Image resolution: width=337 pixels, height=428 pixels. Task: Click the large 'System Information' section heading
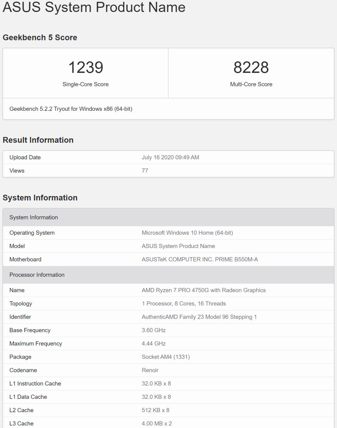[40, 198]
